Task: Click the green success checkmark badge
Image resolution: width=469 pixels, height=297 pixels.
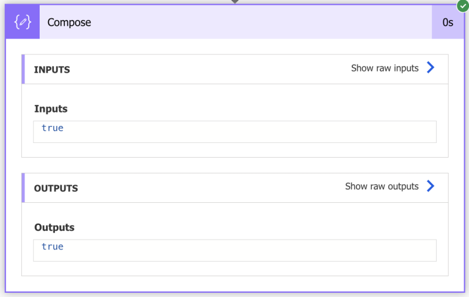Action: 464,5
